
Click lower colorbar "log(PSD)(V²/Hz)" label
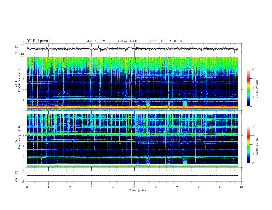point(257,146)
